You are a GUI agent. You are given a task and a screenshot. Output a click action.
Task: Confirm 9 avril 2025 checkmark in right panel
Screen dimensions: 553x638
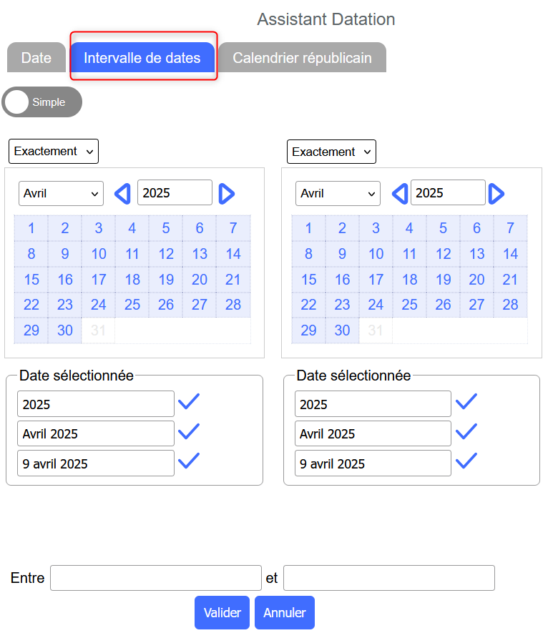click(466, 461)
